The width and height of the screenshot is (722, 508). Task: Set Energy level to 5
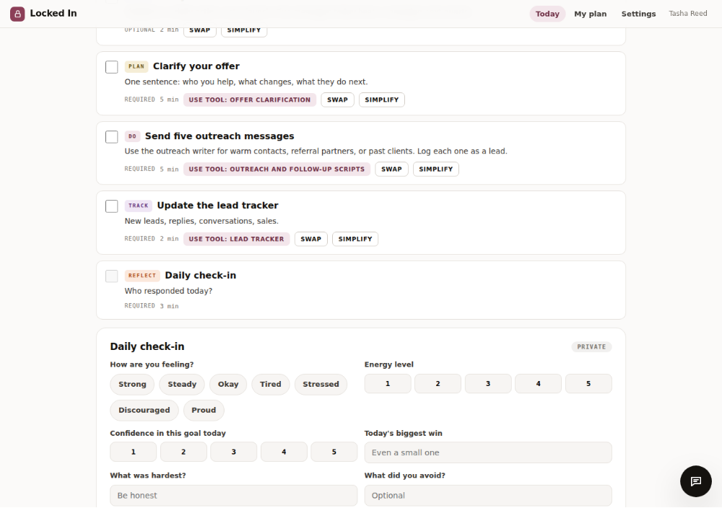point(588,384)
